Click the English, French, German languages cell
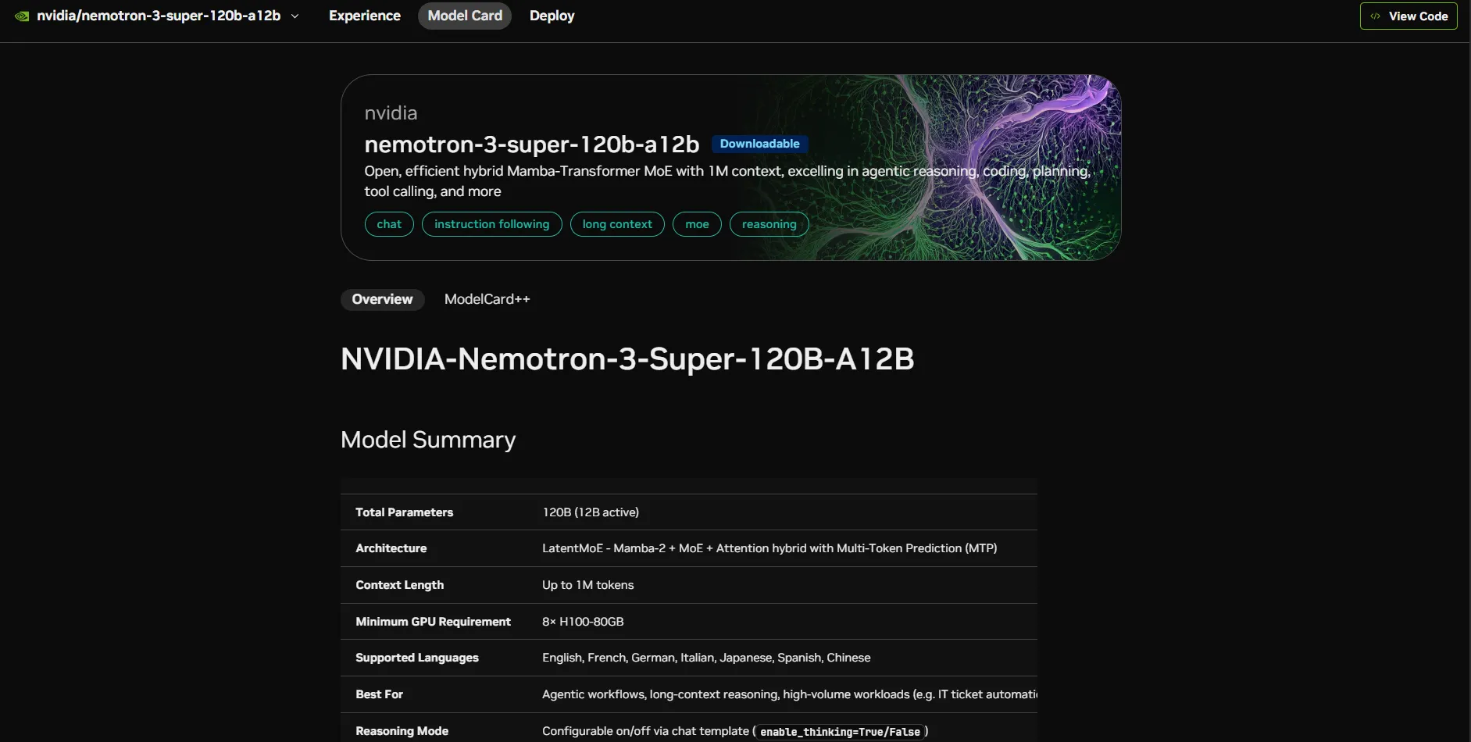The height and width of the screenshot is (742, 1471). click(x=706, y=658)
